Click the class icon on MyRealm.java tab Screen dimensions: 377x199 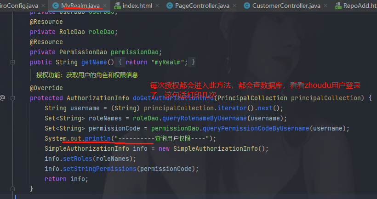click(x=56, y=6)
